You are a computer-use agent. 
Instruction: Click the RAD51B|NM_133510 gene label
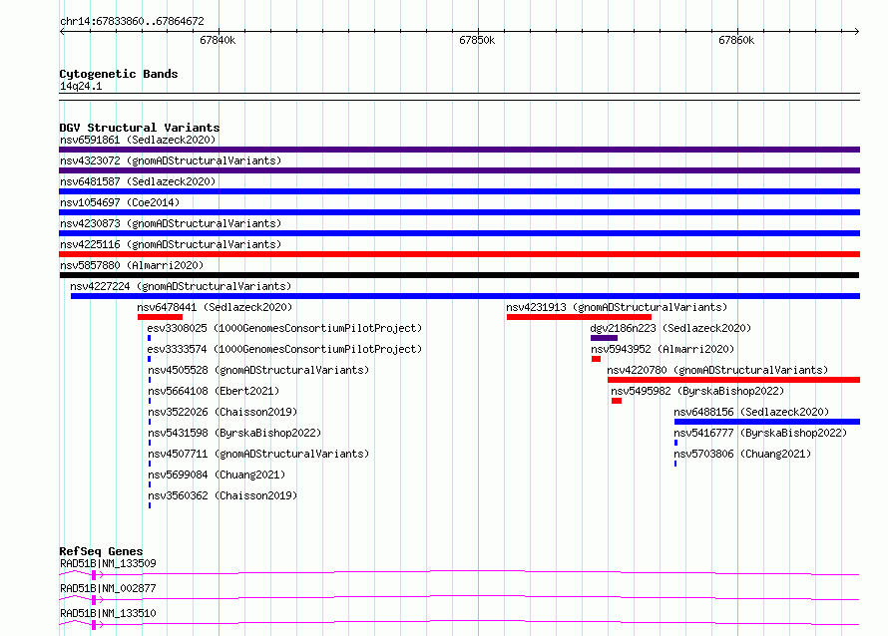click(108, 613)
